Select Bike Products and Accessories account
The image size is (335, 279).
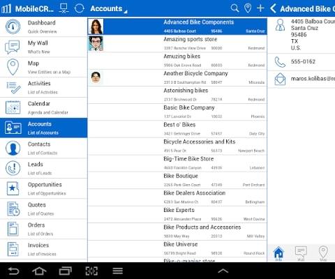177,232
